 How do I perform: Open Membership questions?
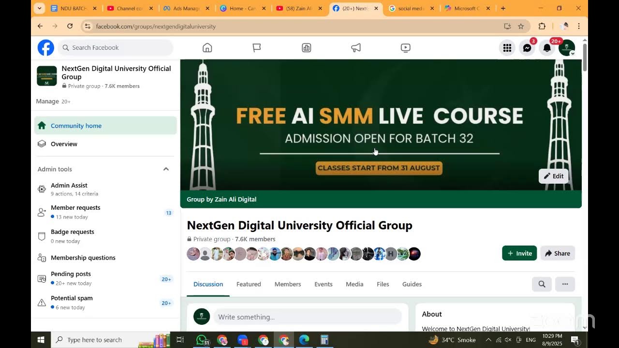coord(105,258)
